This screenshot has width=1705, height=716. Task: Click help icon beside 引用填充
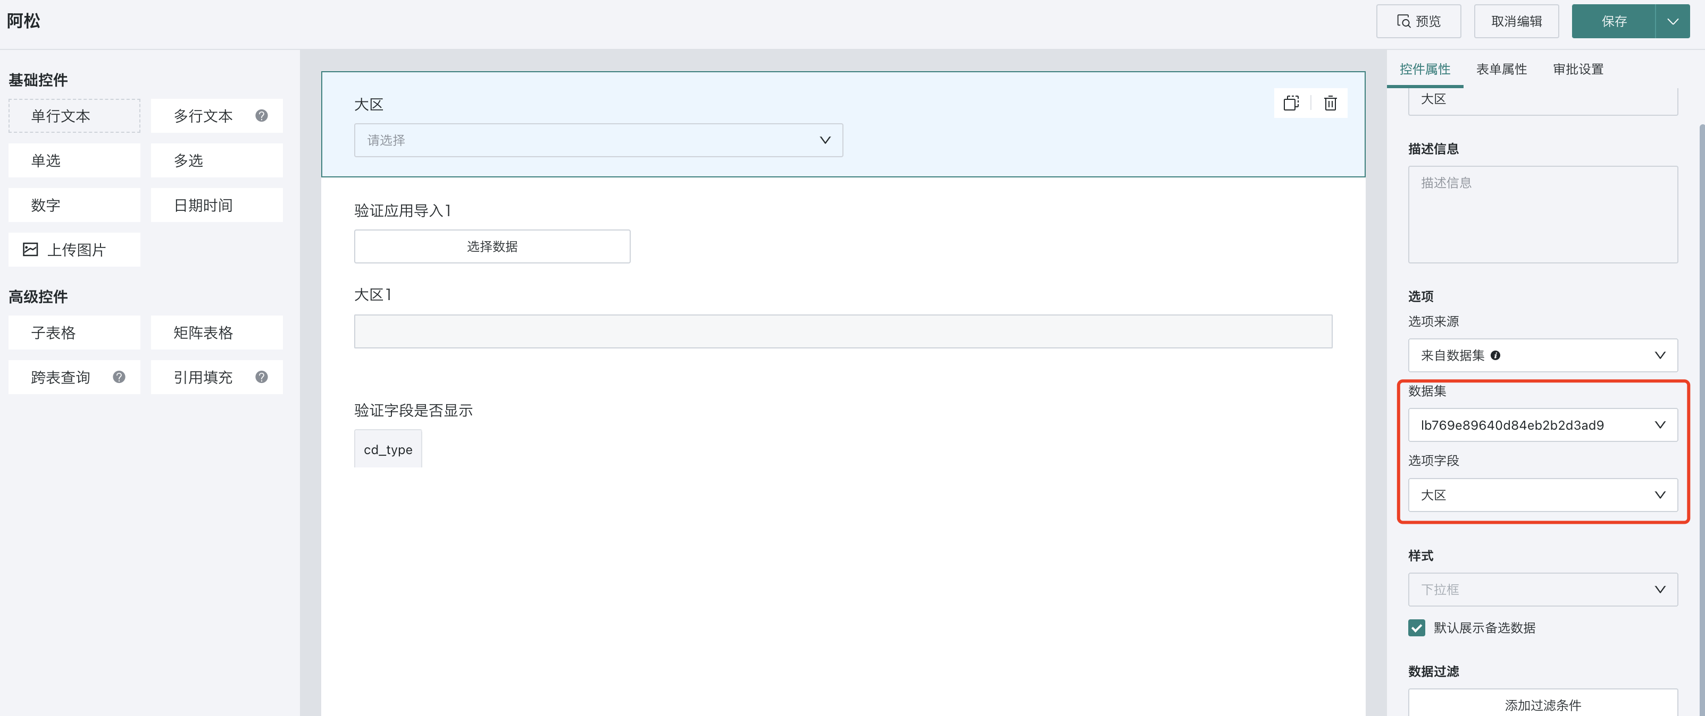coord(262,377)
